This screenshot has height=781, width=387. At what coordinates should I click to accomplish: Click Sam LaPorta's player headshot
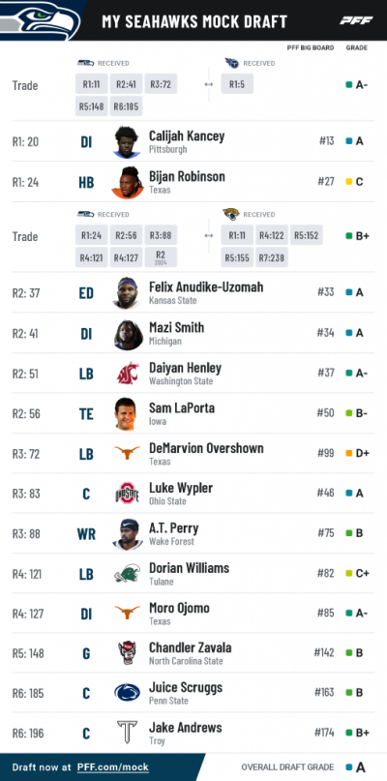127,414
